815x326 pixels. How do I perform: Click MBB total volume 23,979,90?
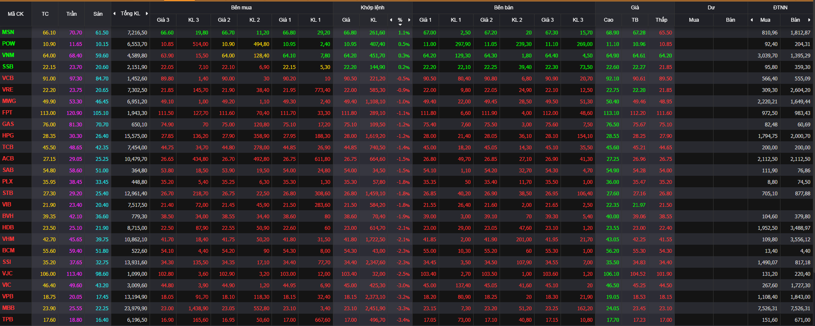pyautogui.click(x=136, y=309)
